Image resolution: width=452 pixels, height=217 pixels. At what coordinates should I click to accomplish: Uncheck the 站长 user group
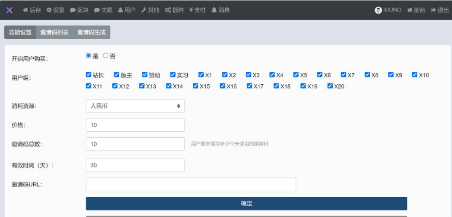[x=88, y=75]
